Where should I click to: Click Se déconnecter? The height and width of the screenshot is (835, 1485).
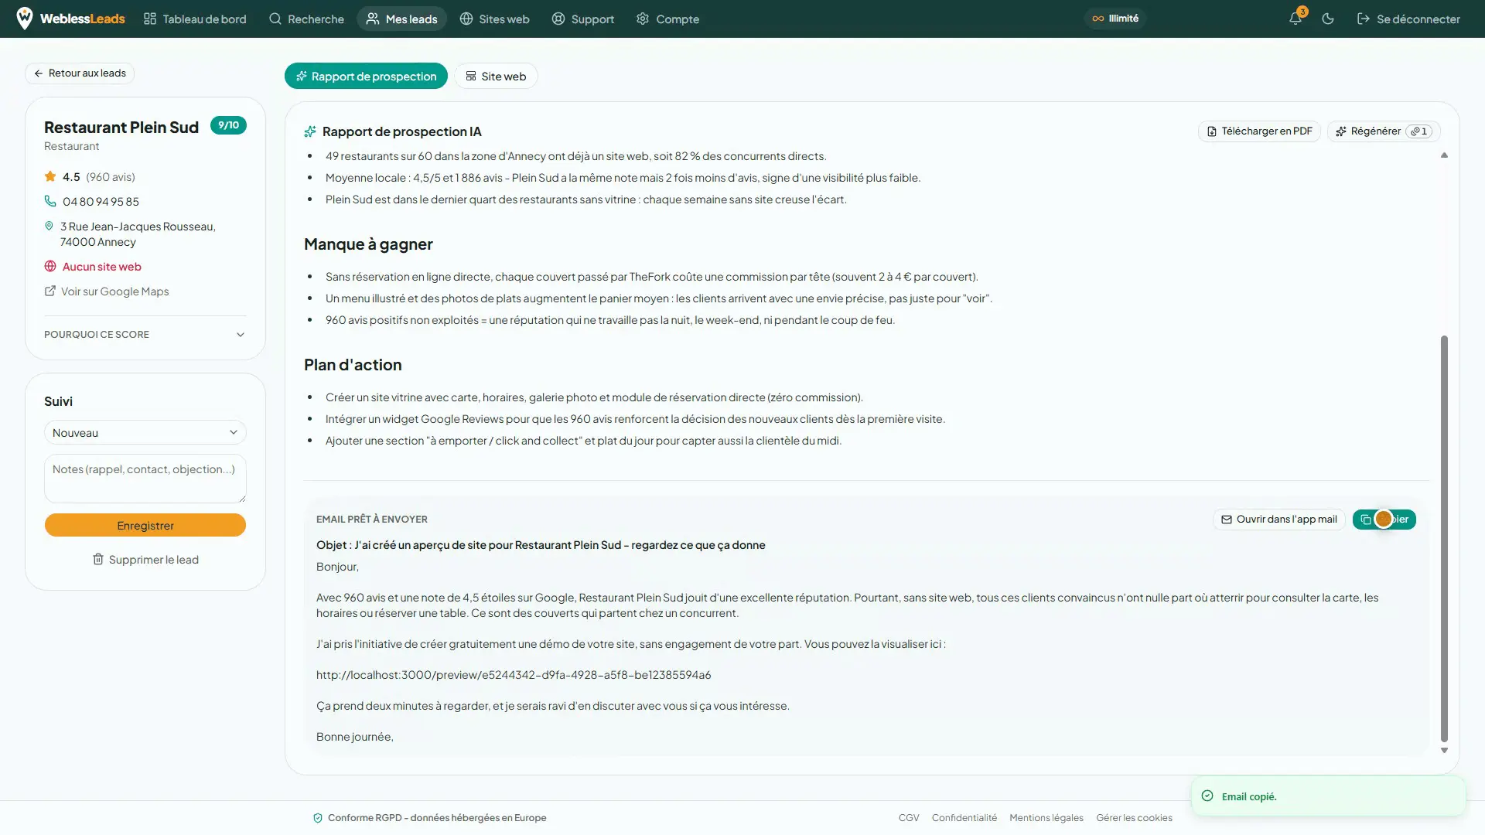(x=1408, y=19)
